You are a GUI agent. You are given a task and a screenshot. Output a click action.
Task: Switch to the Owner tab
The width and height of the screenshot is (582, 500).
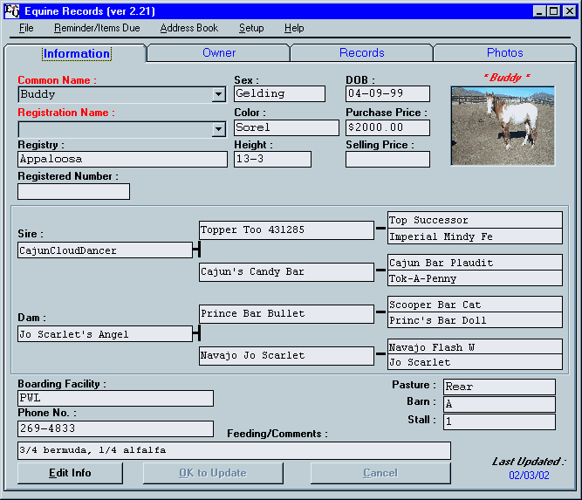click(x=219, y=53)
